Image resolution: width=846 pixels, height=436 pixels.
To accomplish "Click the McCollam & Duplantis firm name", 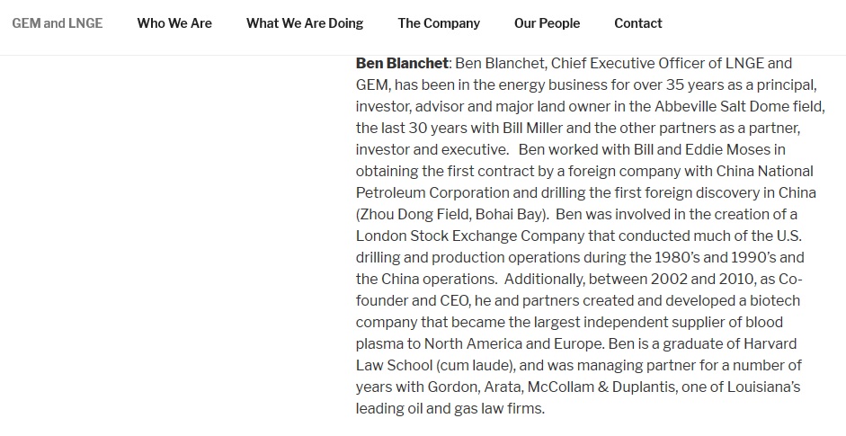I will pyautogui.click(x=627, y=387).
